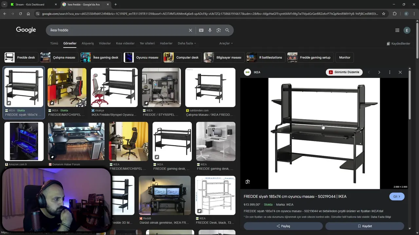
Task: Save the image with Kaydet
Action: point(365,226)
